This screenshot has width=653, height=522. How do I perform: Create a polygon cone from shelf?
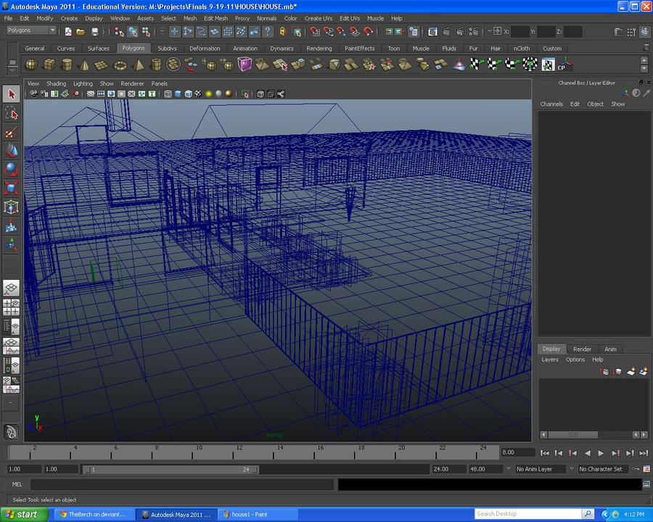pyautogui.click(x=84, y=65)
